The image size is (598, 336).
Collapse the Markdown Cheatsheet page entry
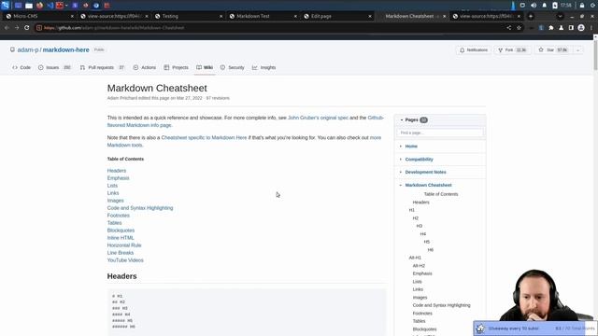pos(401,185)
